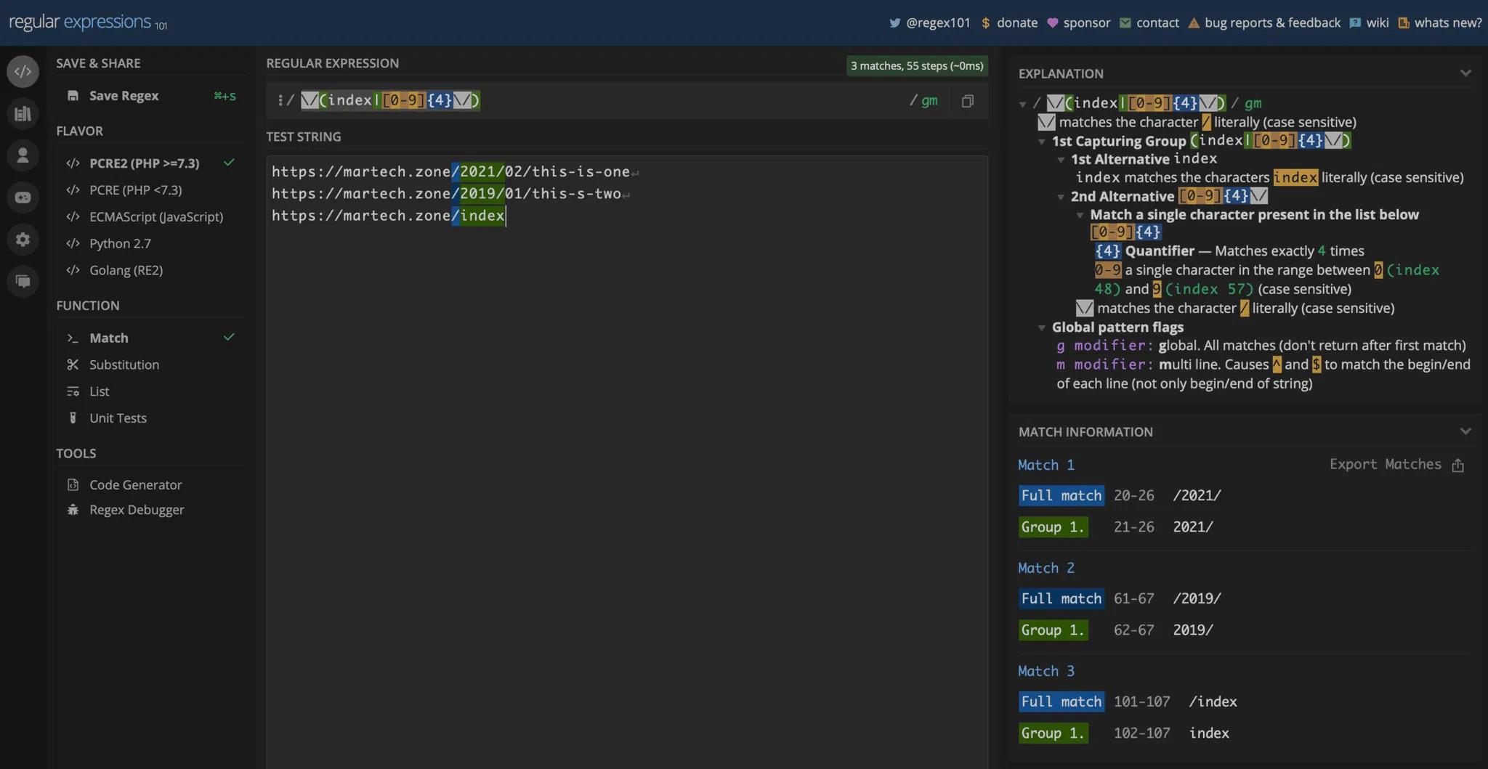Open the wiki link in header
1488x769 pixels.
pyautogui.click(x=1377, y=23)
